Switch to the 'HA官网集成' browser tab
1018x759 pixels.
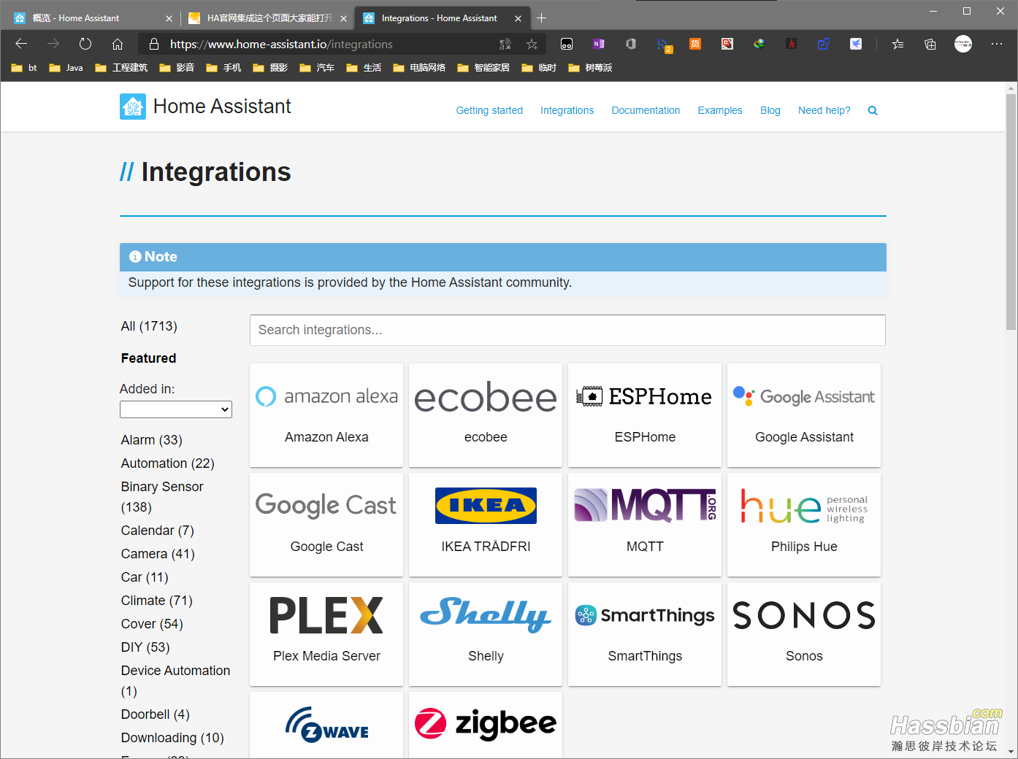point(269,18)
